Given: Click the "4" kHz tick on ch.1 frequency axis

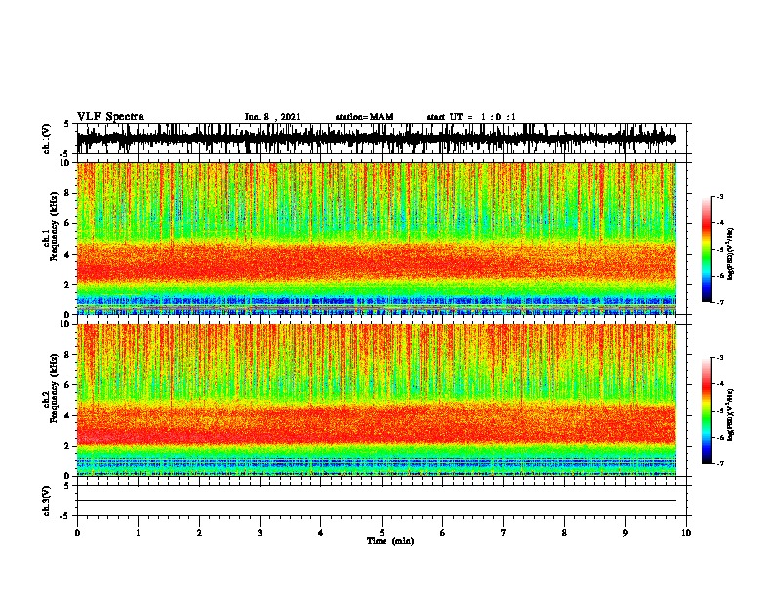Looking at the screenshot, I should click(x=68, y=255).
